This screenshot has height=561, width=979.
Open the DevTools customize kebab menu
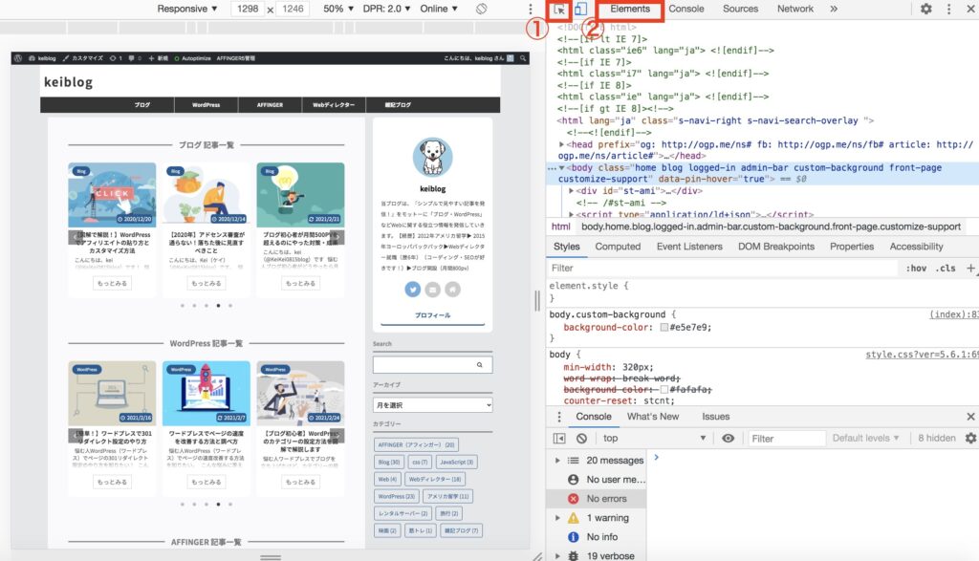949,9
